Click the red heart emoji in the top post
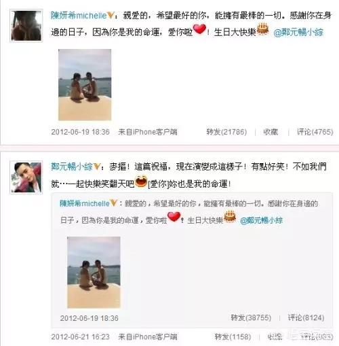 [x=199, y=29]
